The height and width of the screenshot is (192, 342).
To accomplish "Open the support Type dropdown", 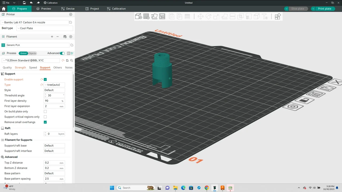I will 54,85.
